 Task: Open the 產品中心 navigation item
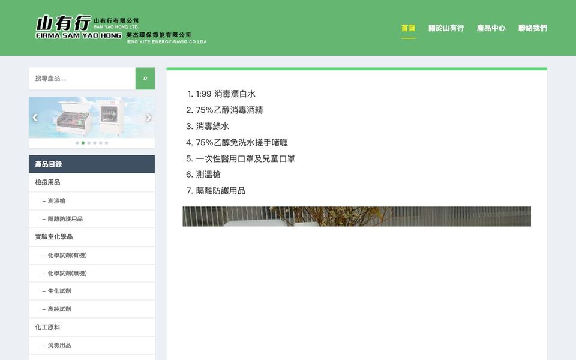tap(491, 28)
